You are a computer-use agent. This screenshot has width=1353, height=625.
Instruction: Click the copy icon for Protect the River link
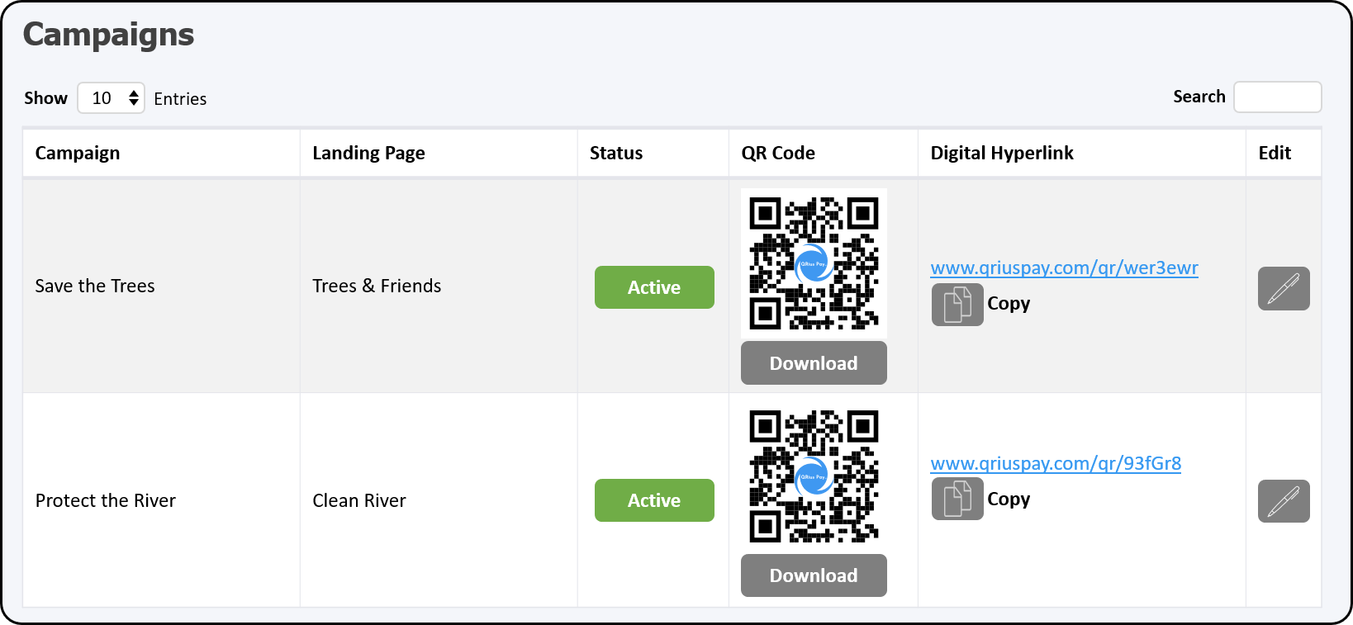click(957, 499)
